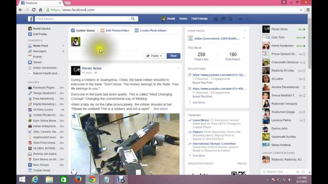The image size is (328, 184).
Task: Open messages icon in header
Action: click(x=223, y=19)
